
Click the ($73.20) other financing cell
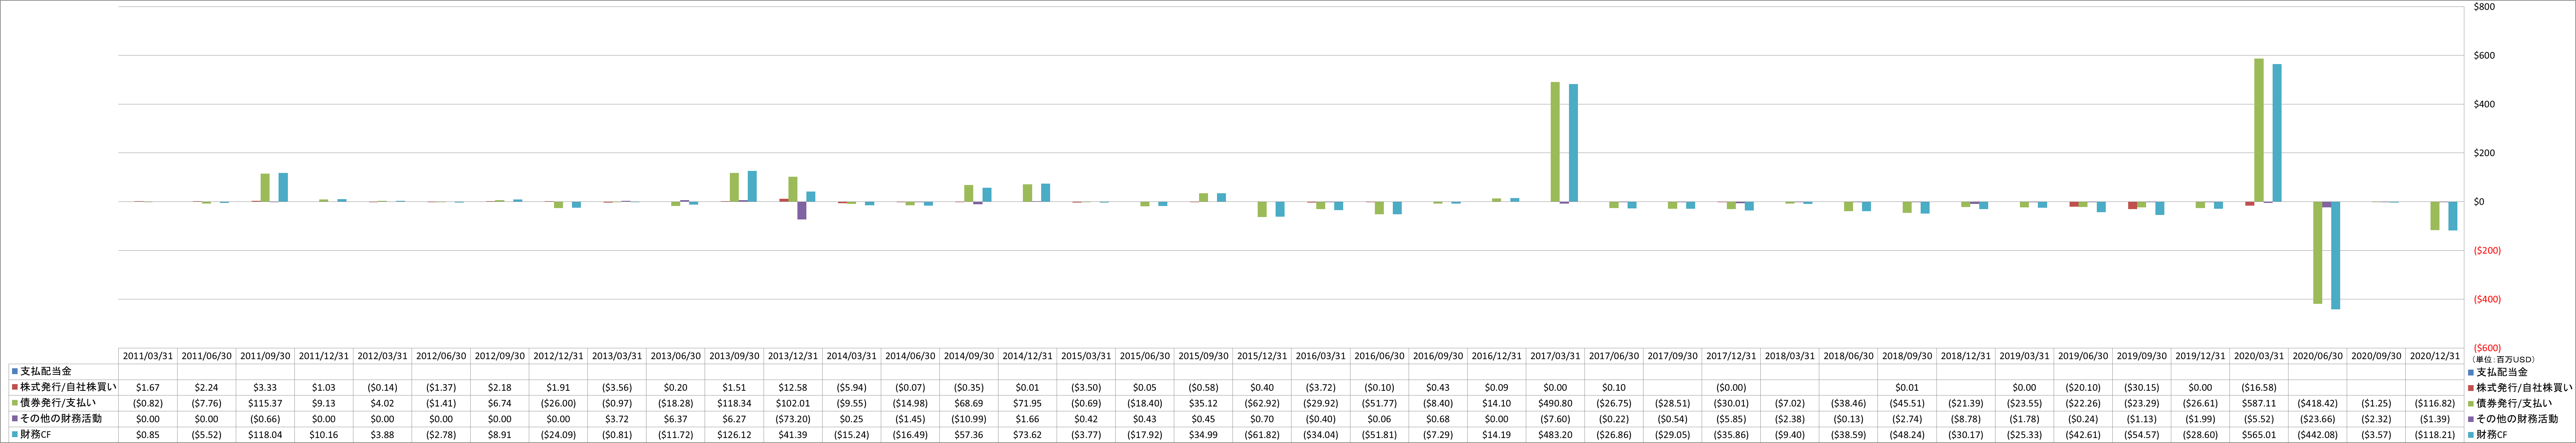point(793,419)
